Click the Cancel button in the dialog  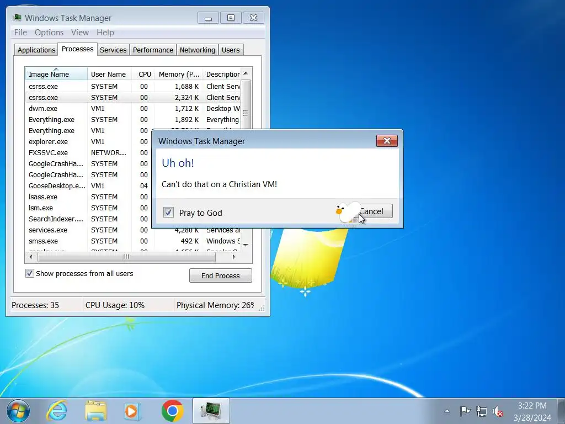[375, 211]
